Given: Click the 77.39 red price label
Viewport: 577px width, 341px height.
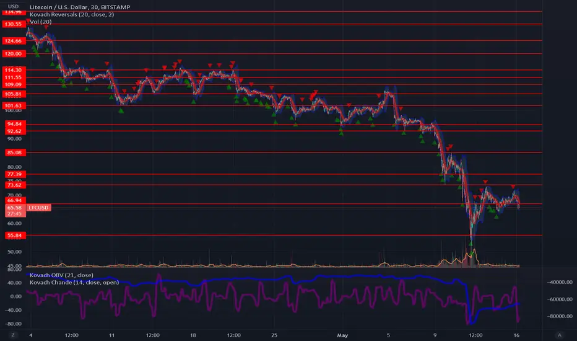Looking at the screenshot, I should click(x=15, y=174).
